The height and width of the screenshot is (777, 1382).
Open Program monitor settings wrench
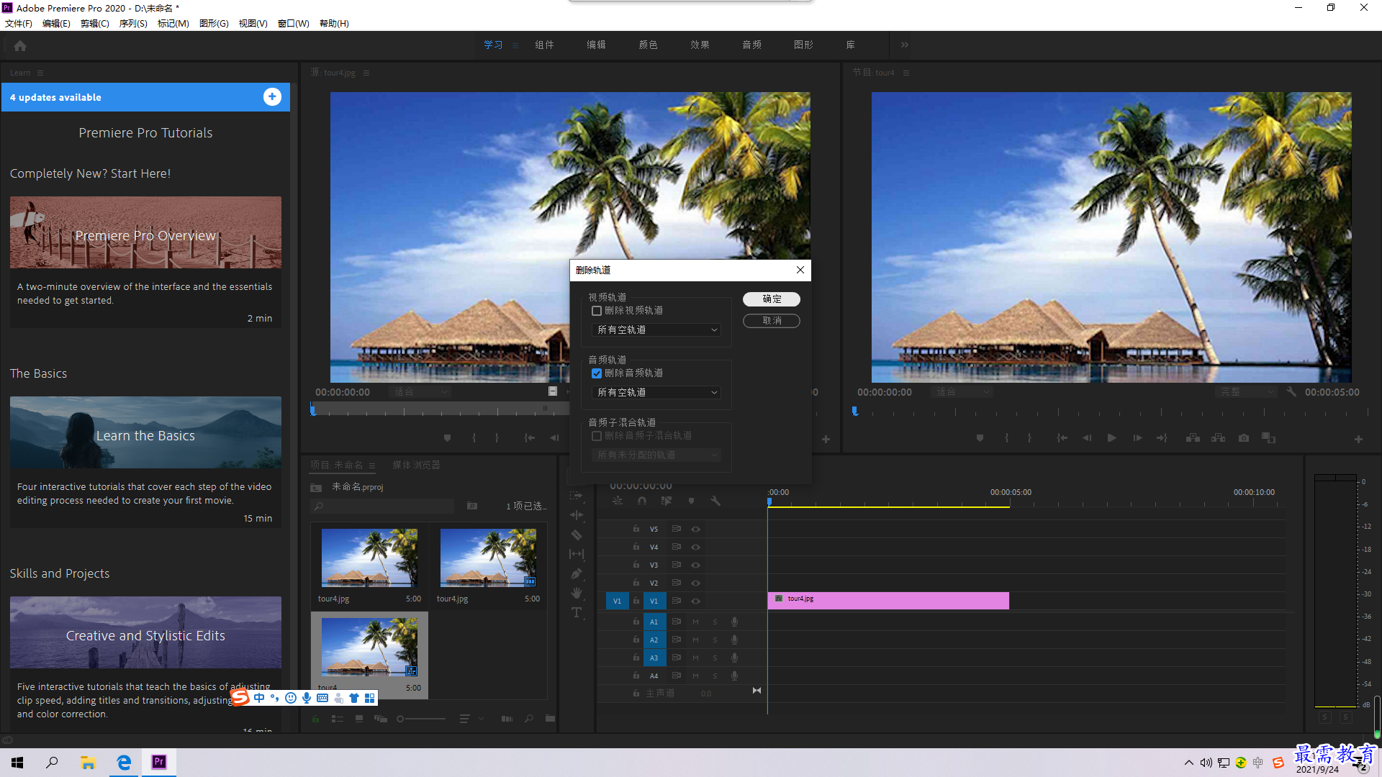[1291, 392]
